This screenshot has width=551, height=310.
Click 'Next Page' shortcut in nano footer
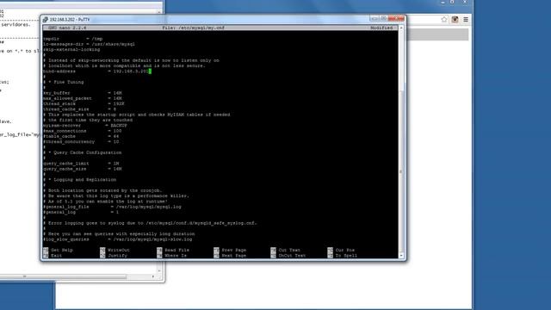[230, 256]
